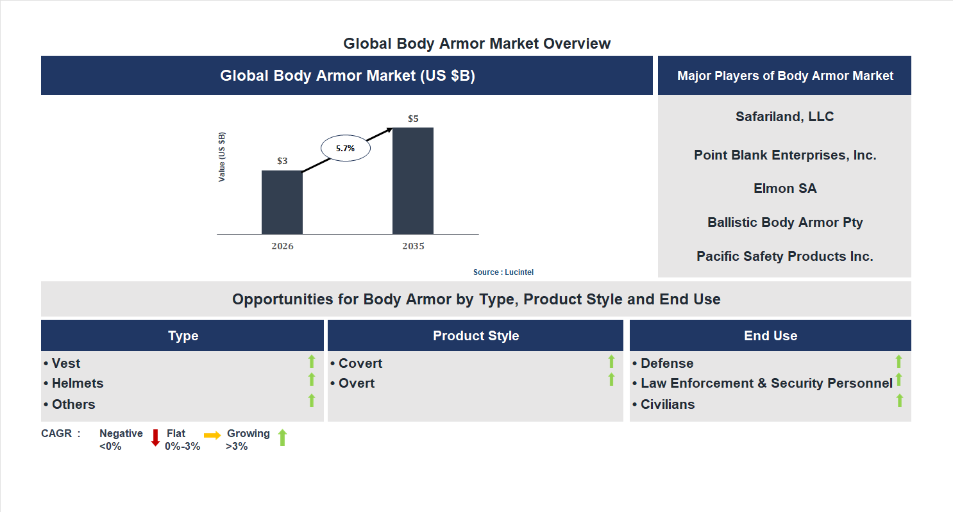The width and height of the screenshot is (953, 512).
Task: Click the arrow indicator next to Others
Action: click(x=312, y=400)
